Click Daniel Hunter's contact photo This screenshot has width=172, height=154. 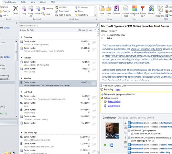(112, 131)
